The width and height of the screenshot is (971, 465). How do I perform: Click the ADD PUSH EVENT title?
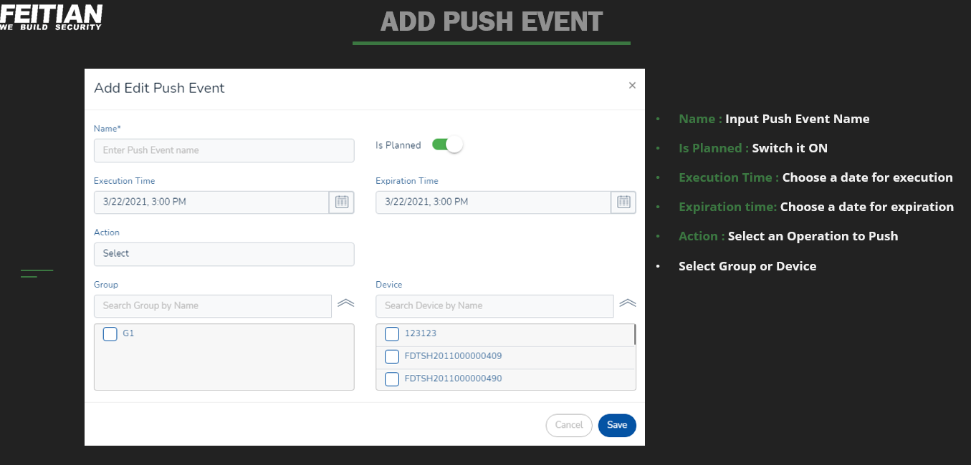(491, 22)
